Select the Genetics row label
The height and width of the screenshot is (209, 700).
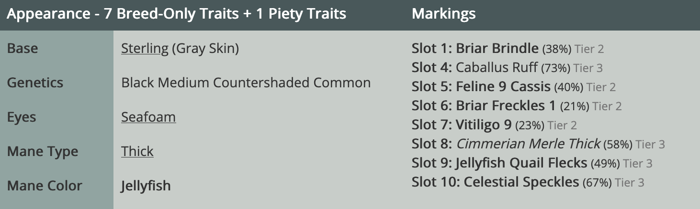tap(35, 83)
